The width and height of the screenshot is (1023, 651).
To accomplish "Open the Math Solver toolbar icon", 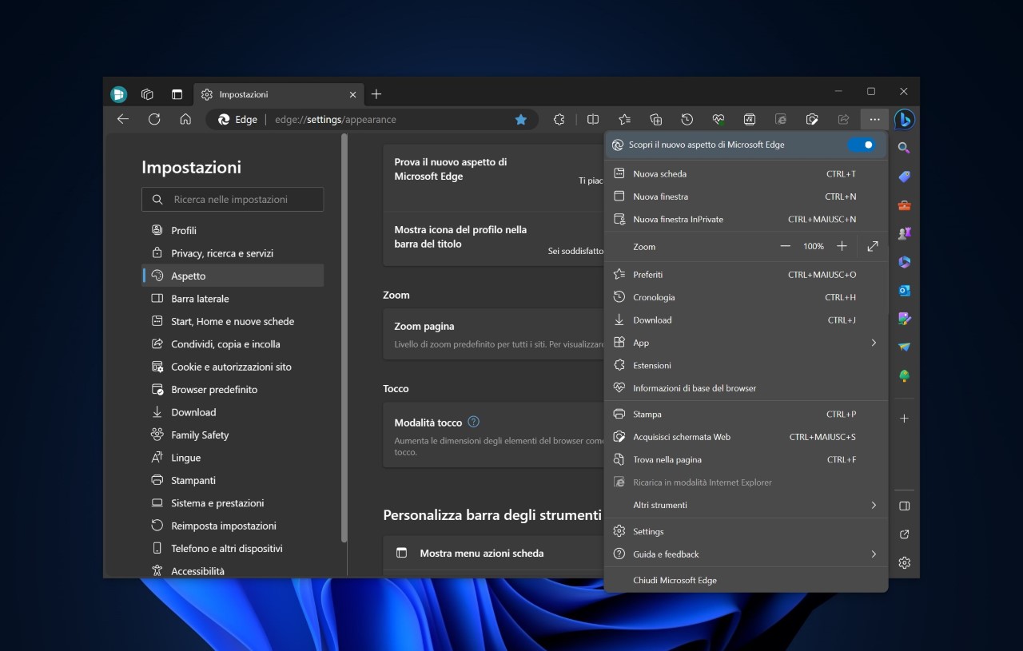I will tap(750, 119).
